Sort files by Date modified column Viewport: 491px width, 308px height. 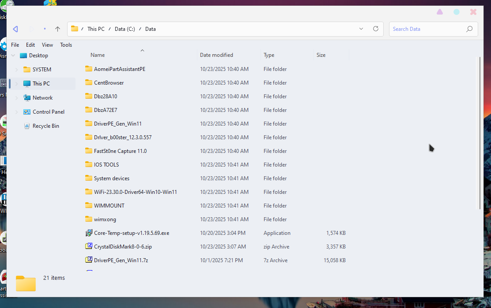coord(216,55)
